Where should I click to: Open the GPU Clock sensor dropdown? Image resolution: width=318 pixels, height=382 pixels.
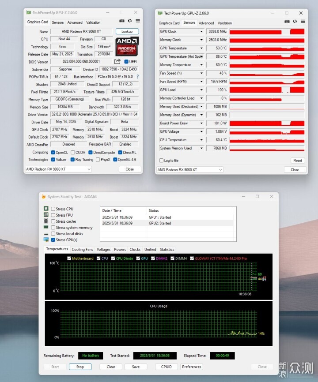(201, 31)
